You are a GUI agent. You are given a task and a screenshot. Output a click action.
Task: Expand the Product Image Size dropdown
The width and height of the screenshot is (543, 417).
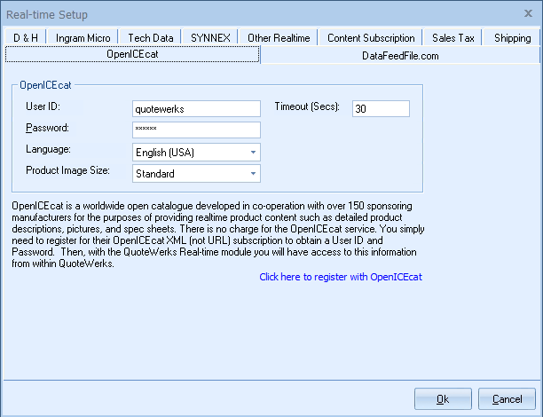tap(196, 173)
